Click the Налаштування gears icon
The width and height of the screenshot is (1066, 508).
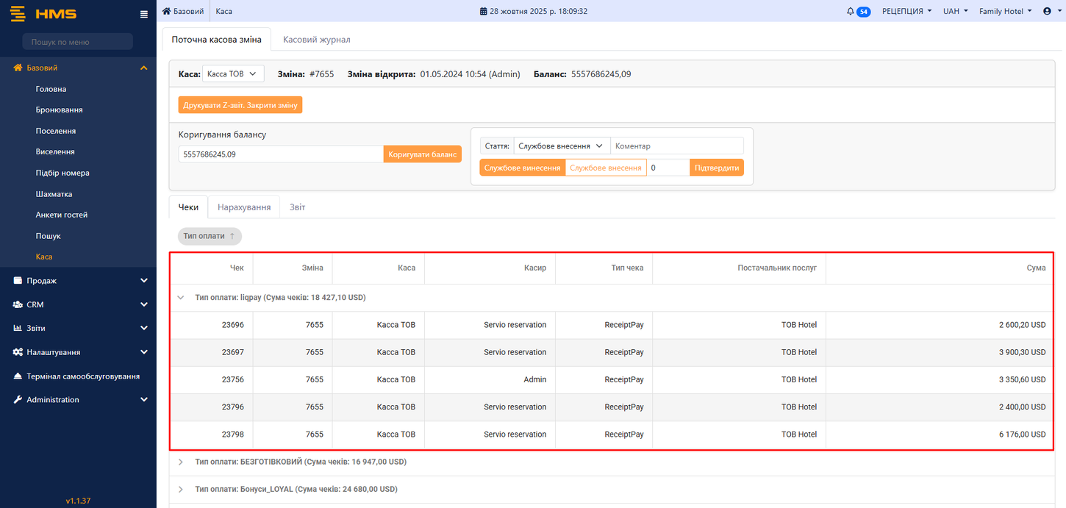click(18, 352)
